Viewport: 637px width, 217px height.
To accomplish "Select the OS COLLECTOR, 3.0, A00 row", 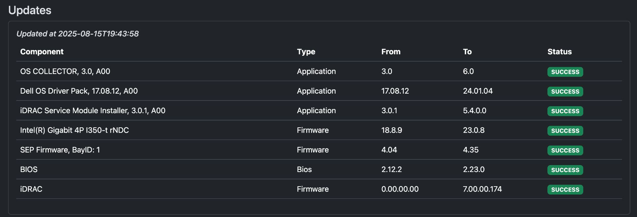I will coord(65,71).
